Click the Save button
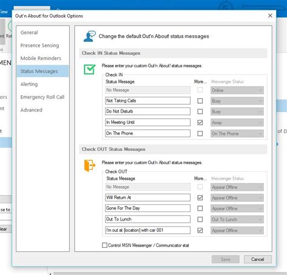 click(225, 259)
